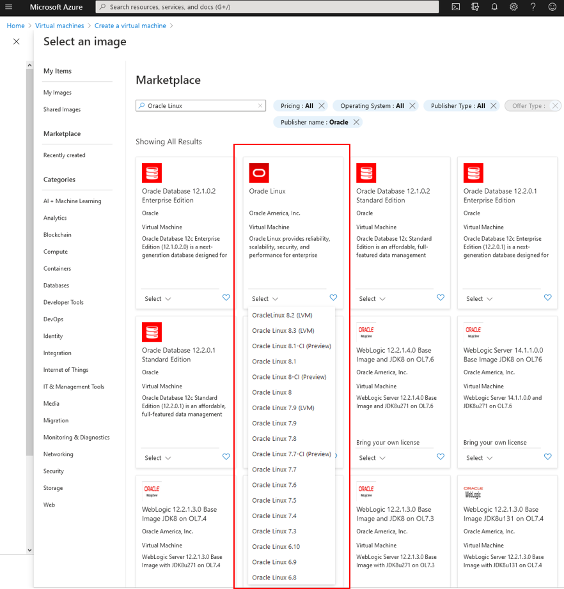The height and width of the screenshot is (589, 564).
Task: Favorite Oracle Database 12.1.0.2 Standard Edition
Action: [x=441, y=298]
